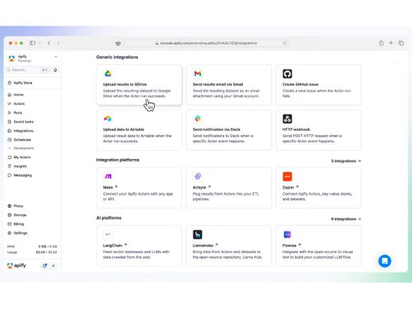Open the Zapier external link

(290, 187)
